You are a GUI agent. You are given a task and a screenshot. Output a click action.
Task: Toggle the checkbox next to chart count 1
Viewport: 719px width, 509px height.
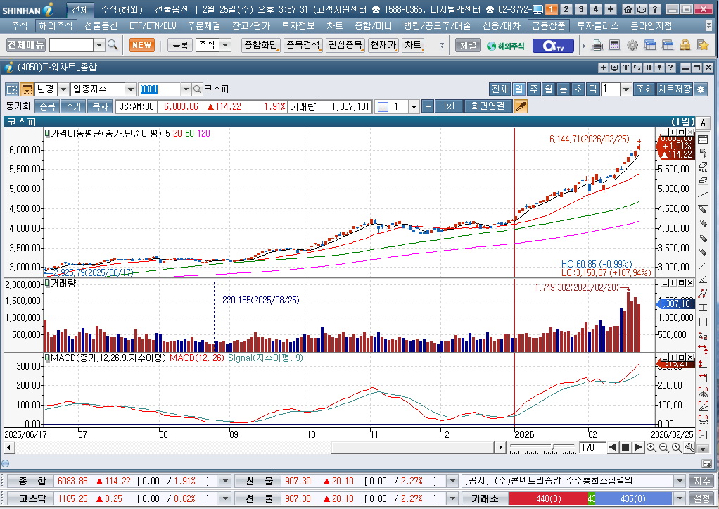383,107
